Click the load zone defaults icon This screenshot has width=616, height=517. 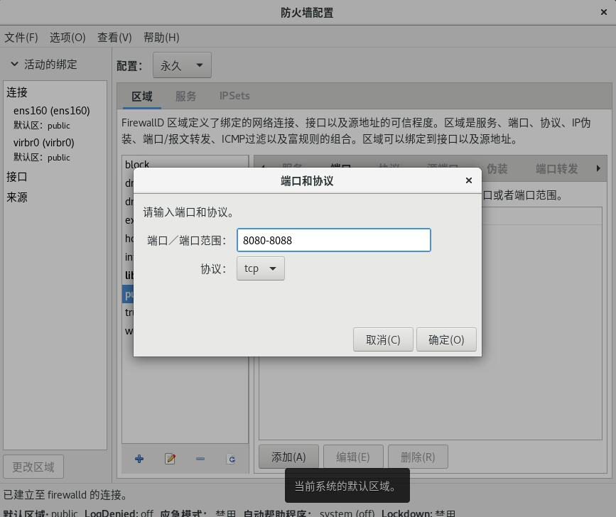click(x=232, y=459)
